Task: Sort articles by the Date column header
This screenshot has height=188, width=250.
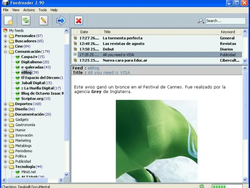Action: [89, 32]
